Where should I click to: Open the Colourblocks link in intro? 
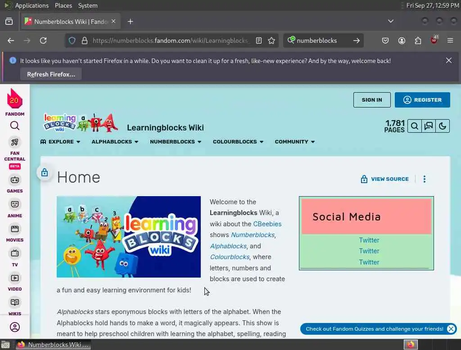[230, 257]
